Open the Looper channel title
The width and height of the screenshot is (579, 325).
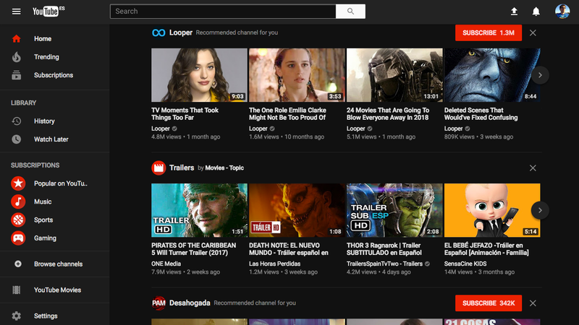pyautogui.click(x=180, y=32)
